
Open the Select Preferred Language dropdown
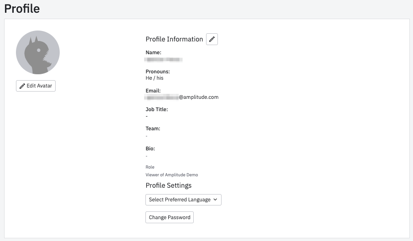183,200
